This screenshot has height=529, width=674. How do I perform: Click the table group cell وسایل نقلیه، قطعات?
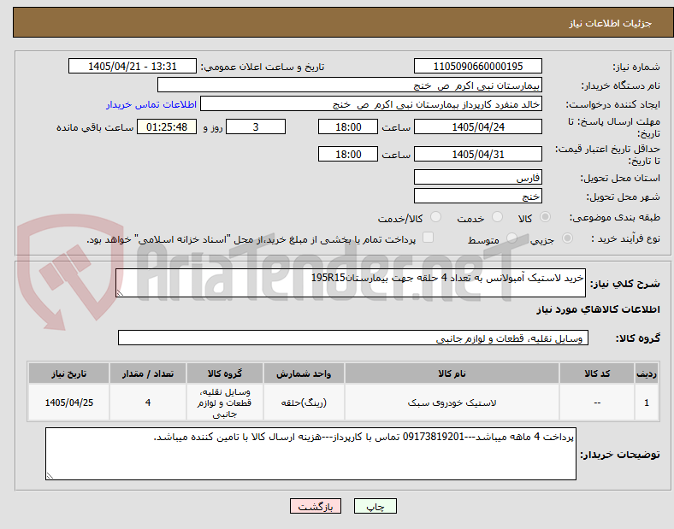pos(225,403)
